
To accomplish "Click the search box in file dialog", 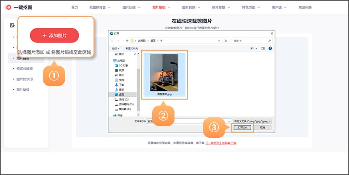I will pos(252,41).
